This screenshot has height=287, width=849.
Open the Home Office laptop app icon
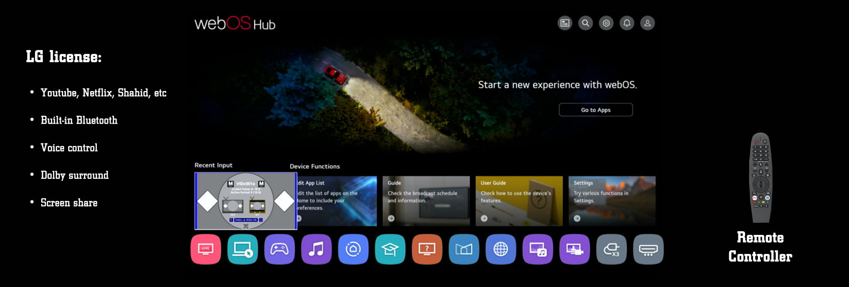242,249
